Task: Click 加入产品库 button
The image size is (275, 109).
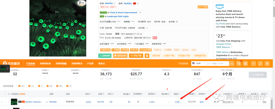Action: coord(203,7)
